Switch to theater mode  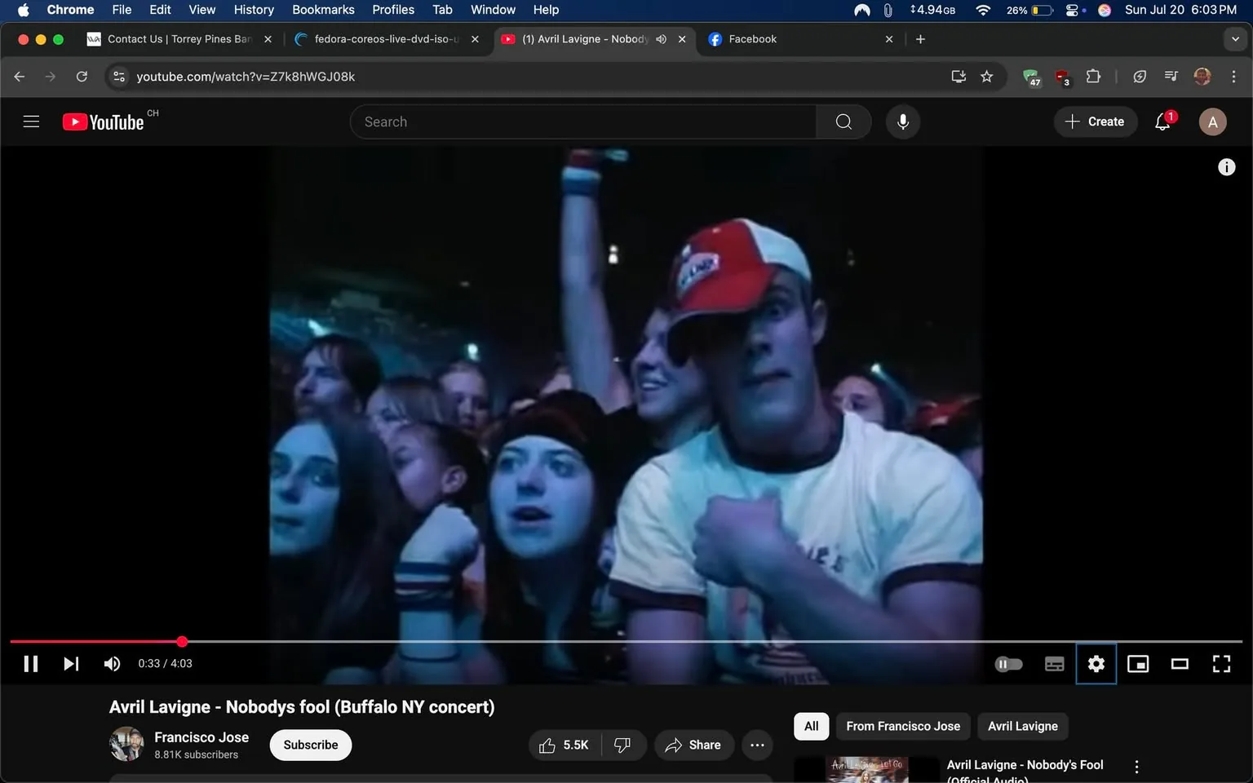coord(1179,663)
